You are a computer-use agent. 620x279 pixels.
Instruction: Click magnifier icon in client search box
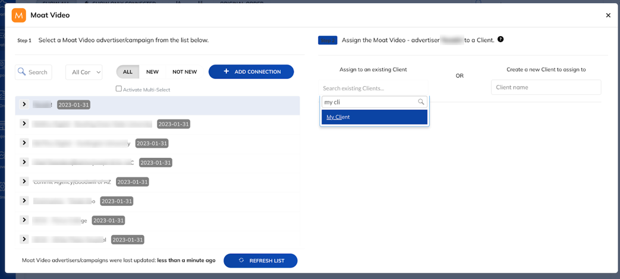tap(421, 102)
